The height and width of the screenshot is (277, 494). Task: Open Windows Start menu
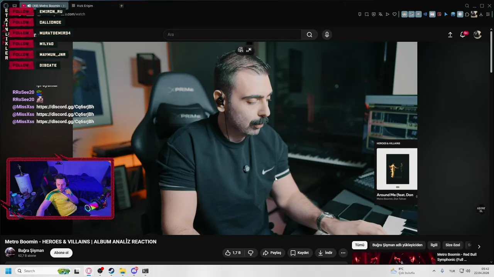(x=8, y=271)
